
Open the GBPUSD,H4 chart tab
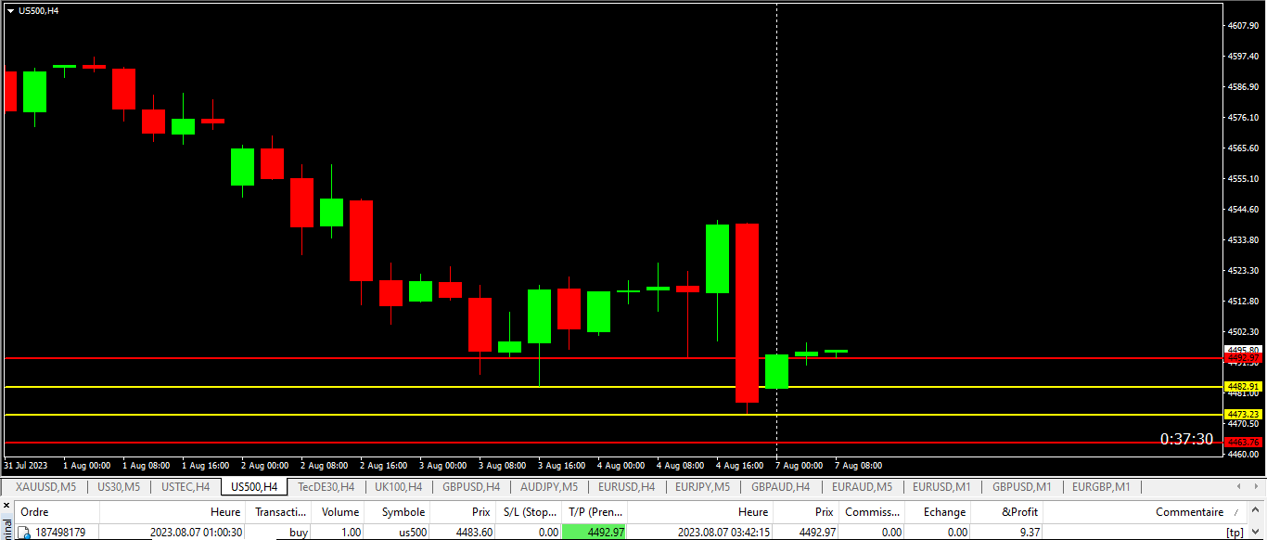[471, 487]
